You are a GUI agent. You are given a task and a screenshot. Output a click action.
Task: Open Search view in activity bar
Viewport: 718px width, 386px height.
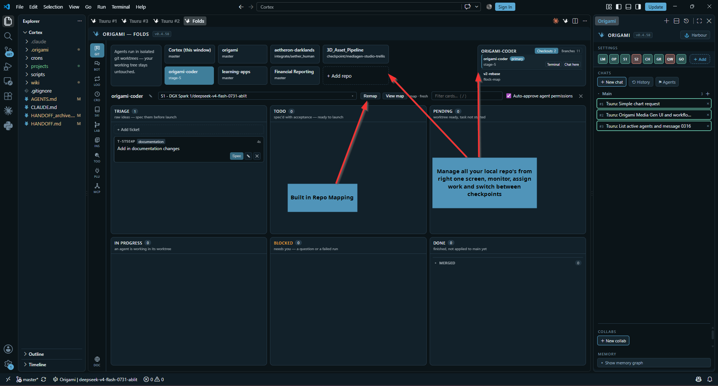8,36
